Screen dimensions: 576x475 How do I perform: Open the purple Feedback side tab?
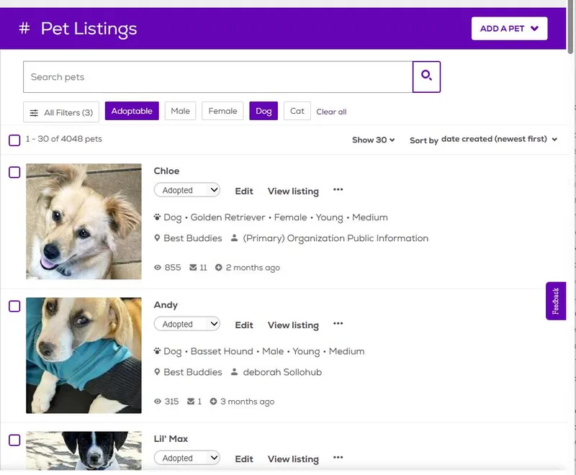[555, 301]
